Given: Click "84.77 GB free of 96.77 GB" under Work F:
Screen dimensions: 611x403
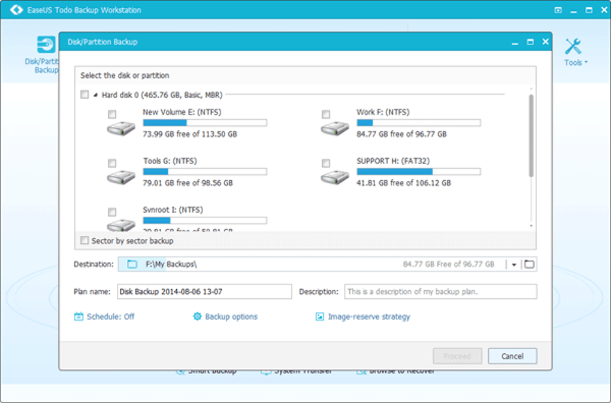Looking at the screenshot, I should (x=402, y=134).
